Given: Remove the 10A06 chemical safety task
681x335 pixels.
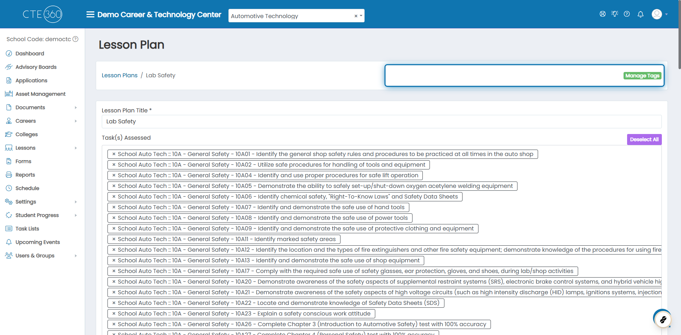Looking at the screenshot, I should click(114, 197).
